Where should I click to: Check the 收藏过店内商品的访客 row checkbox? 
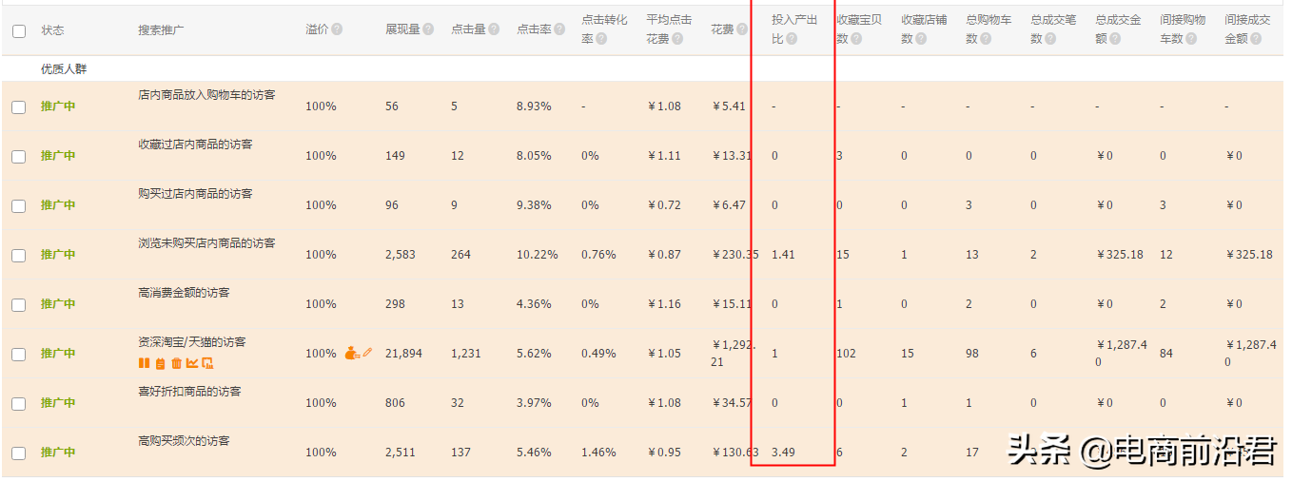(x=19, y=156)
